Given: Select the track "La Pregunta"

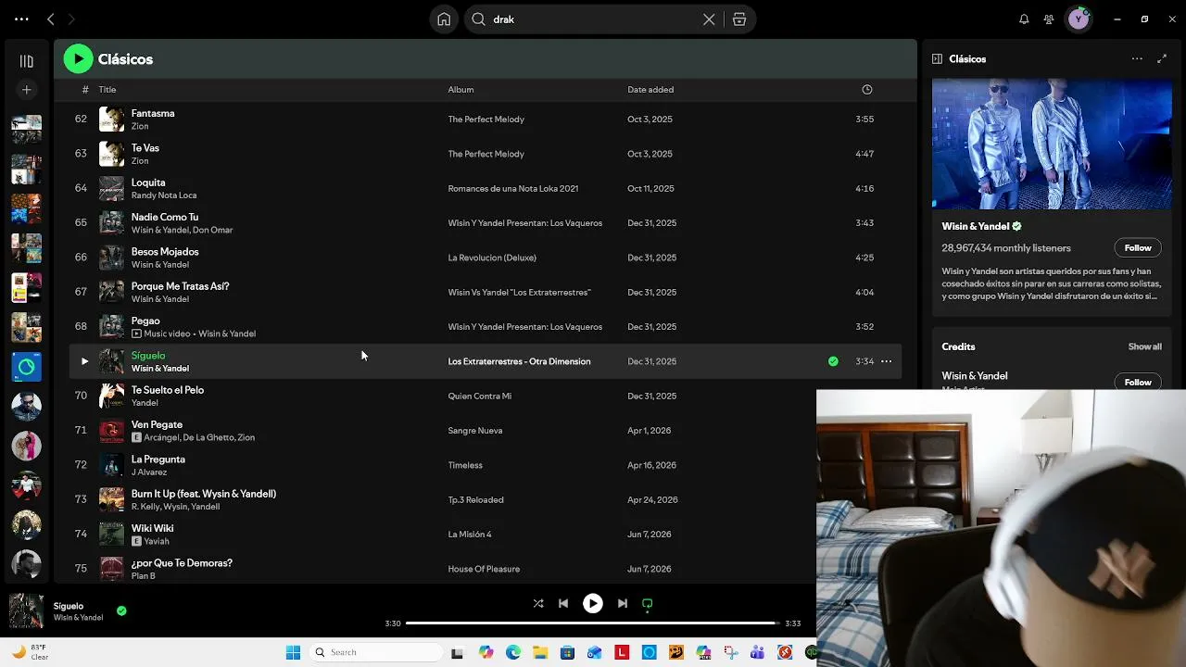Looking at the screenshot, I should [x=158, y=459].
